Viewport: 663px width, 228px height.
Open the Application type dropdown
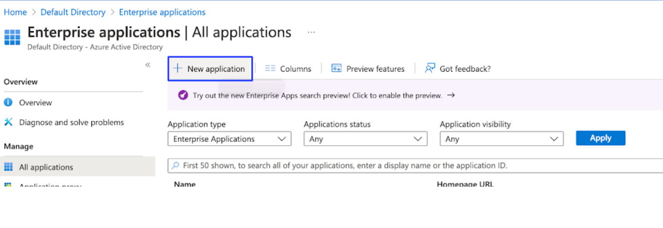[x=229, y=139]
